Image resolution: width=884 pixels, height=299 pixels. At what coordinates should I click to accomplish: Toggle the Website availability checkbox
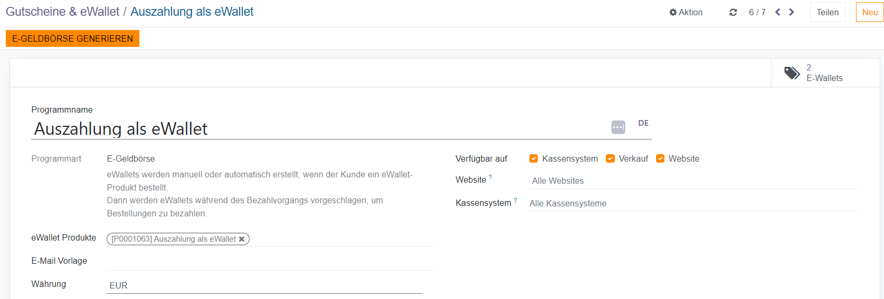(660, 158)
